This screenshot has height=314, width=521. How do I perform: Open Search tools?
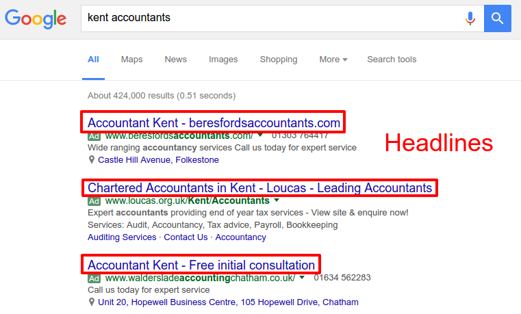click(x=392, y=60)
